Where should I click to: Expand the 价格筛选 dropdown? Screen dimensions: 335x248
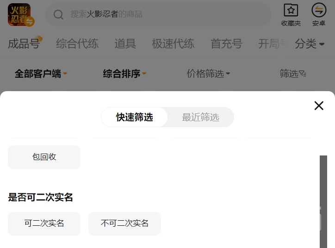[208, 74]
